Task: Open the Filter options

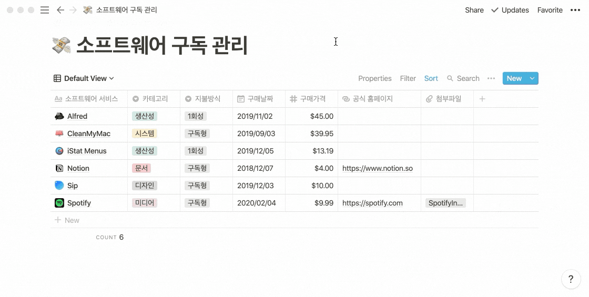Action: coord(408,78)
